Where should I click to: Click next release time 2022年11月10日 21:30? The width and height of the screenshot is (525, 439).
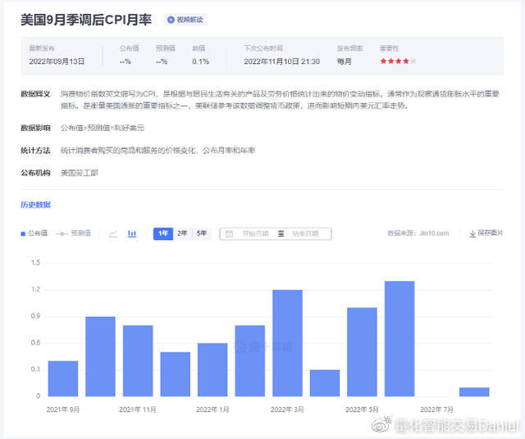click(x=282, y=61)
